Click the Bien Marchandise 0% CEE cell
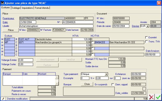The width and height of the screenshot is (162, 101). (x=127, y=42)
